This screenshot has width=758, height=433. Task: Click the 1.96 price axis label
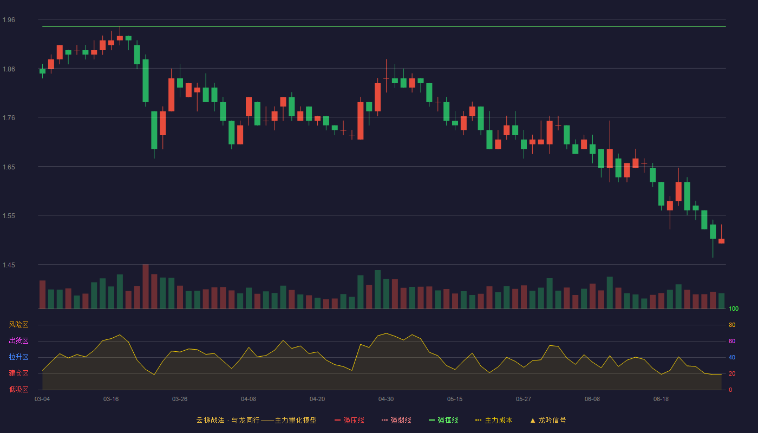(x=9, y=20)
